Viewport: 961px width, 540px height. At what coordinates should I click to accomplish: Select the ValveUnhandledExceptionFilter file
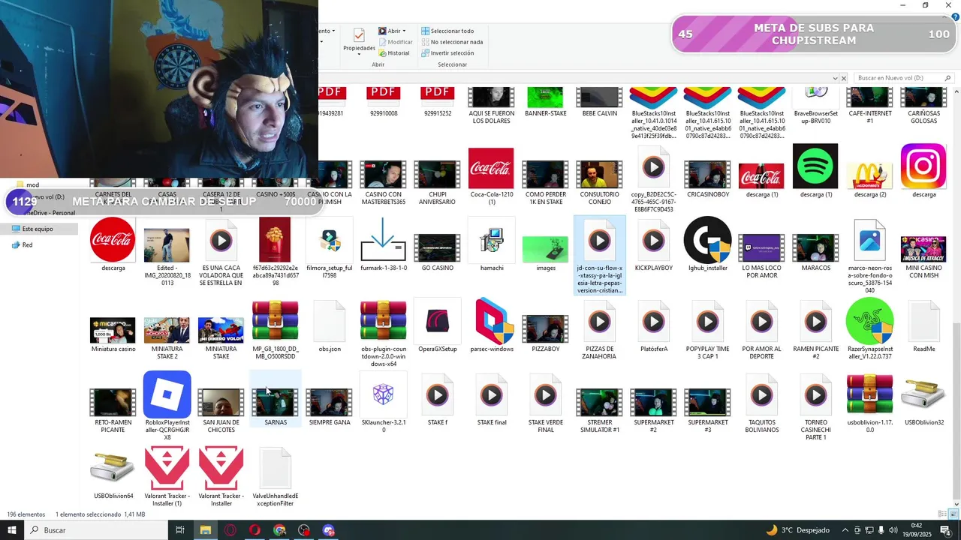tap(275, 469)
